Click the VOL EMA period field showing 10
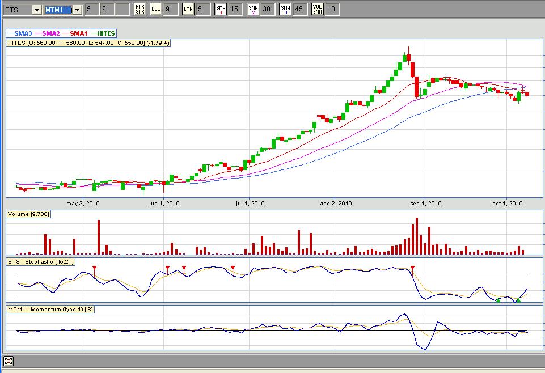This screenshot has height=373, width=545. click(x=332, y=9)
